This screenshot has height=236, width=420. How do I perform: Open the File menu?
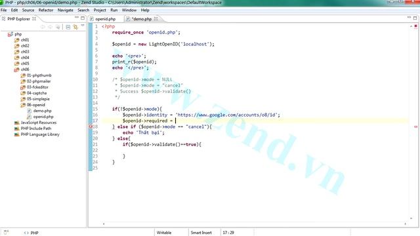(4, 10)
